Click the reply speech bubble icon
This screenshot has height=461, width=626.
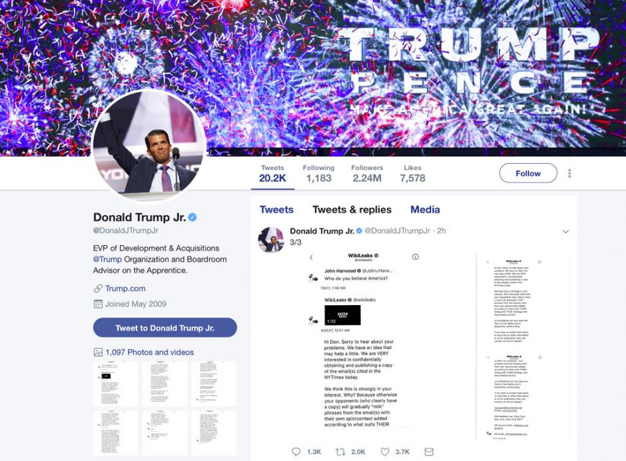coord(296,452)
